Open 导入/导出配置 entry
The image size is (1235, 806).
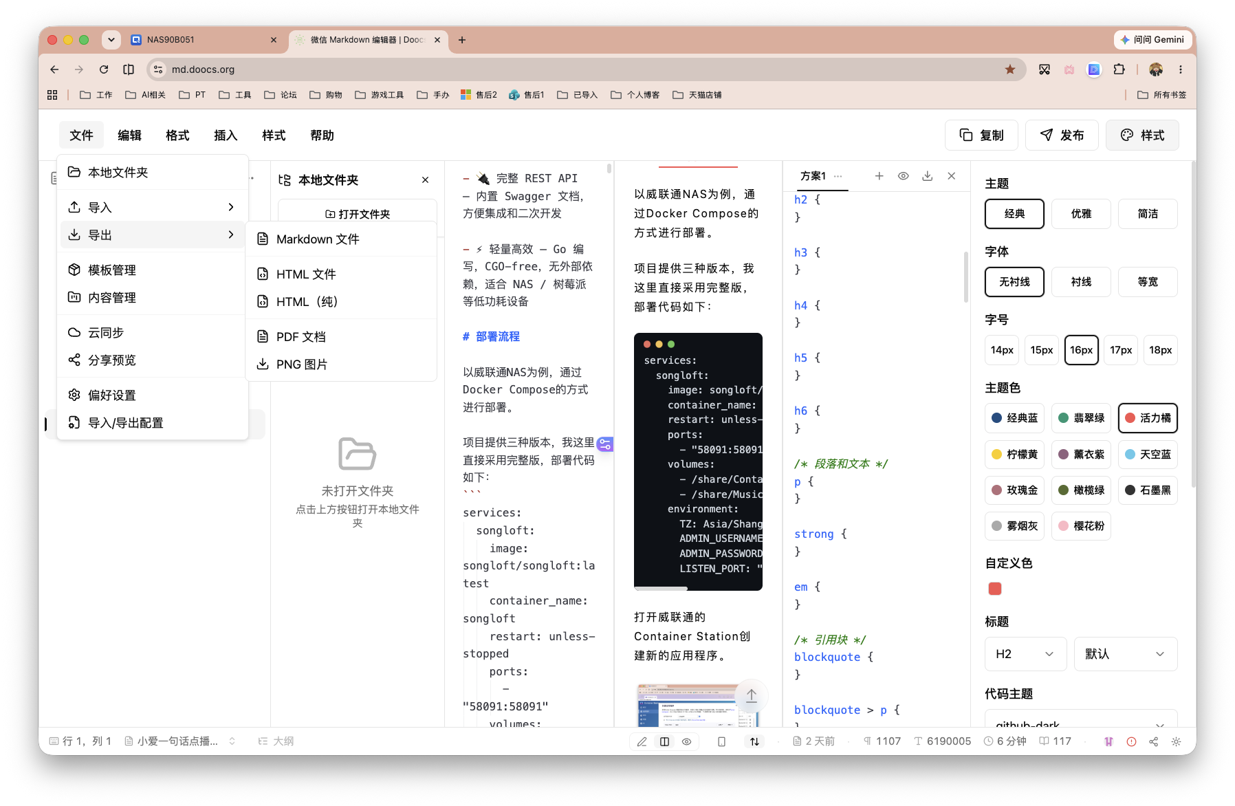tap(153, 422)
